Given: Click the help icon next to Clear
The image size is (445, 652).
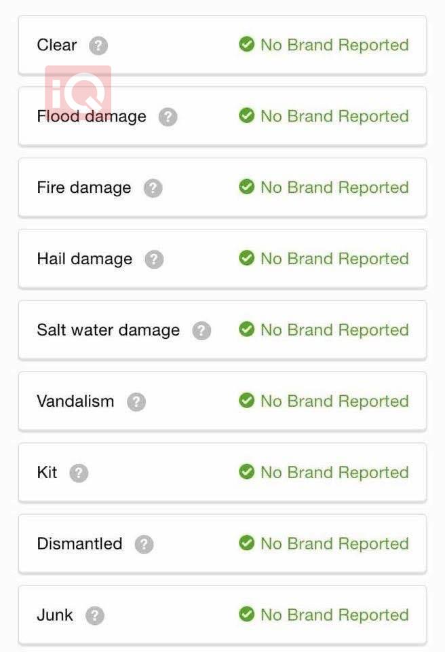Looking at the screenshot, I should tap(98, 46).
